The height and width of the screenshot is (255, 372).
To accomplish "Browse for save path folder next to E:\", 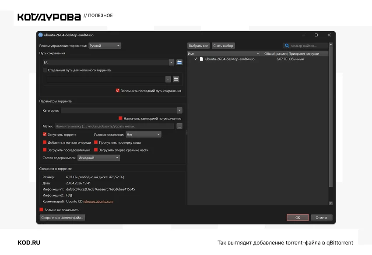I will (179, 63).
